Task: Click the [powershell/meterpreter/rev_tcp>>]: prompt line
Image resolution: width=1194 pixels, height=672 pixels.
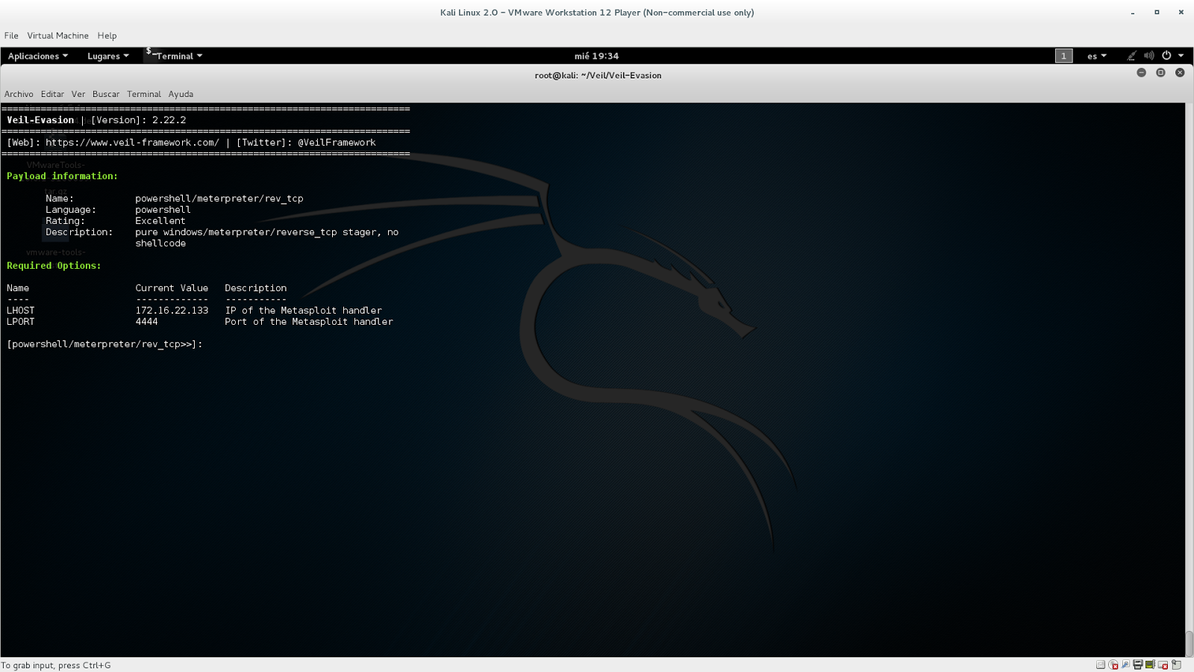Action: (104, 344)
